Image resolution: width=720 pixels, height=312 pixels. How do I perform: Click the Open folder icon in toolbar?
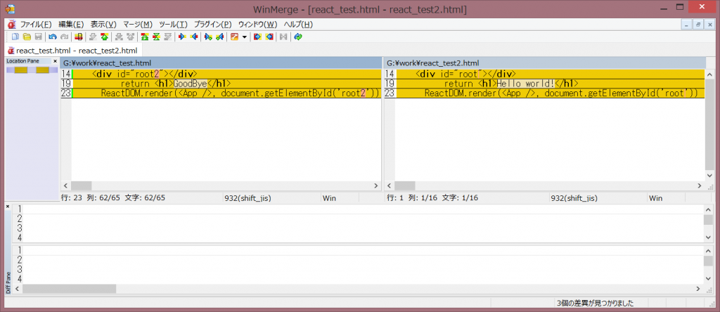[27, 37]
